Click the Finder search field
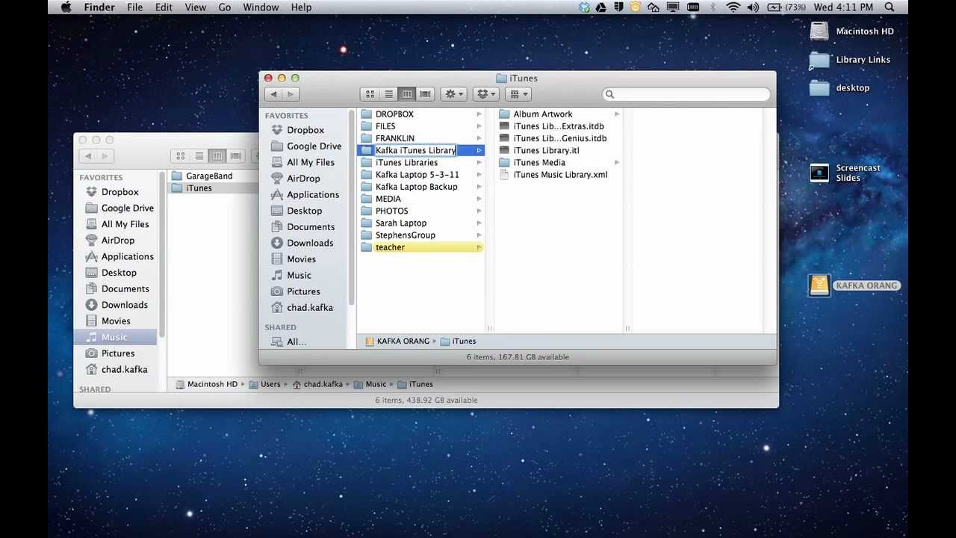This screenshot has width=956, height=538. (x=686, y=94)
